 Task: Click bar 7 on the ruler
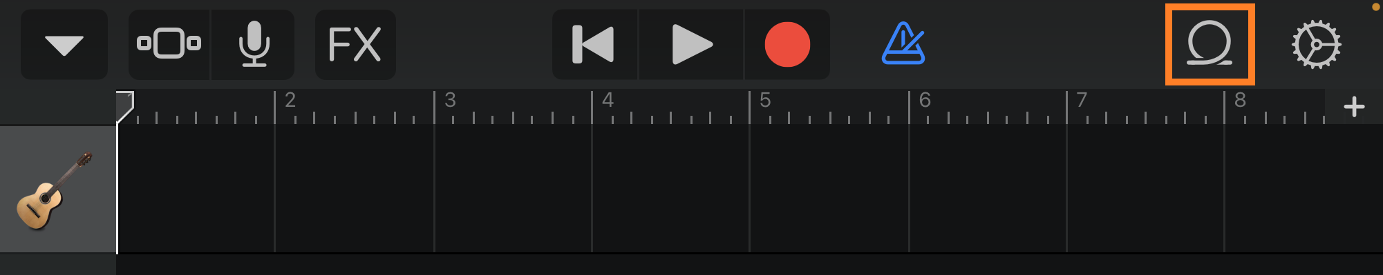pos(1082,101)
